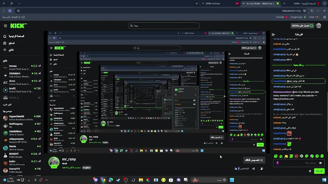
Task: Open Hyperfate88 recommended channel
Action: pyautogui.click(x=22, y=118)
